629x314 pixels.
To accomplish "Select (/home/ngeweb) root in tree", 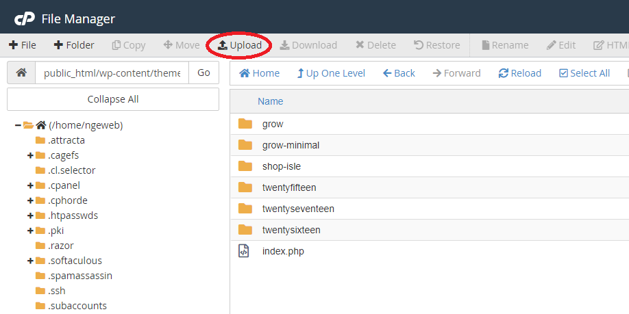I will point(86,125).
